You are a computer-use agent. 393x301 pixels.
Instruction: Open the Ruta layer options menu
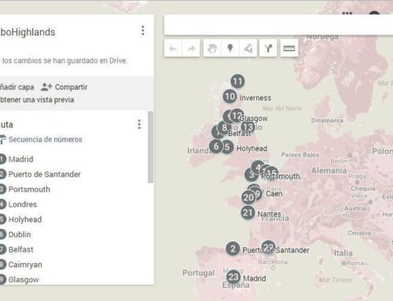coord(139,124)
